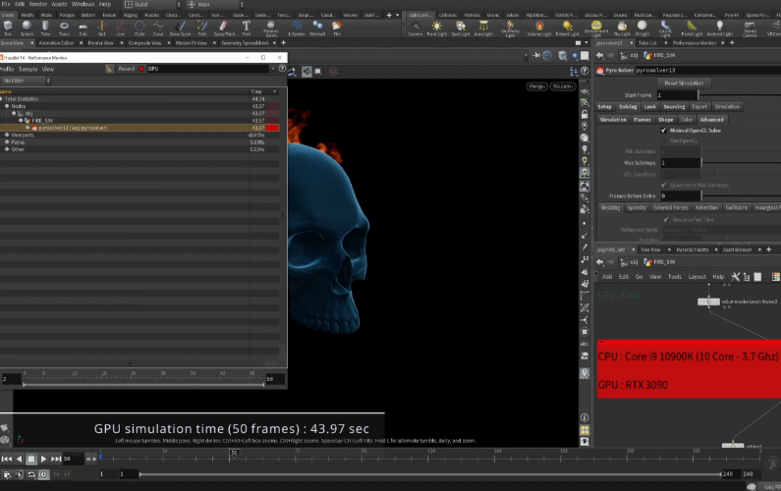The height and width of the screenshot is (491, 781).
Task: Click the timeline play forward button
Action: coord(43,459)
